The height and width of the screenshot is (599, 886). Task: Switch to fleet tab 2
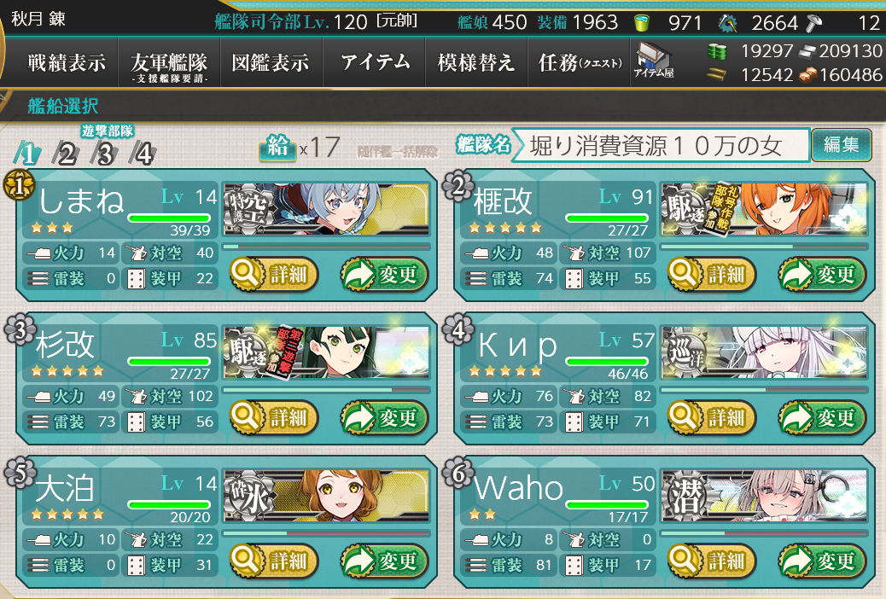tap(66, 154)
